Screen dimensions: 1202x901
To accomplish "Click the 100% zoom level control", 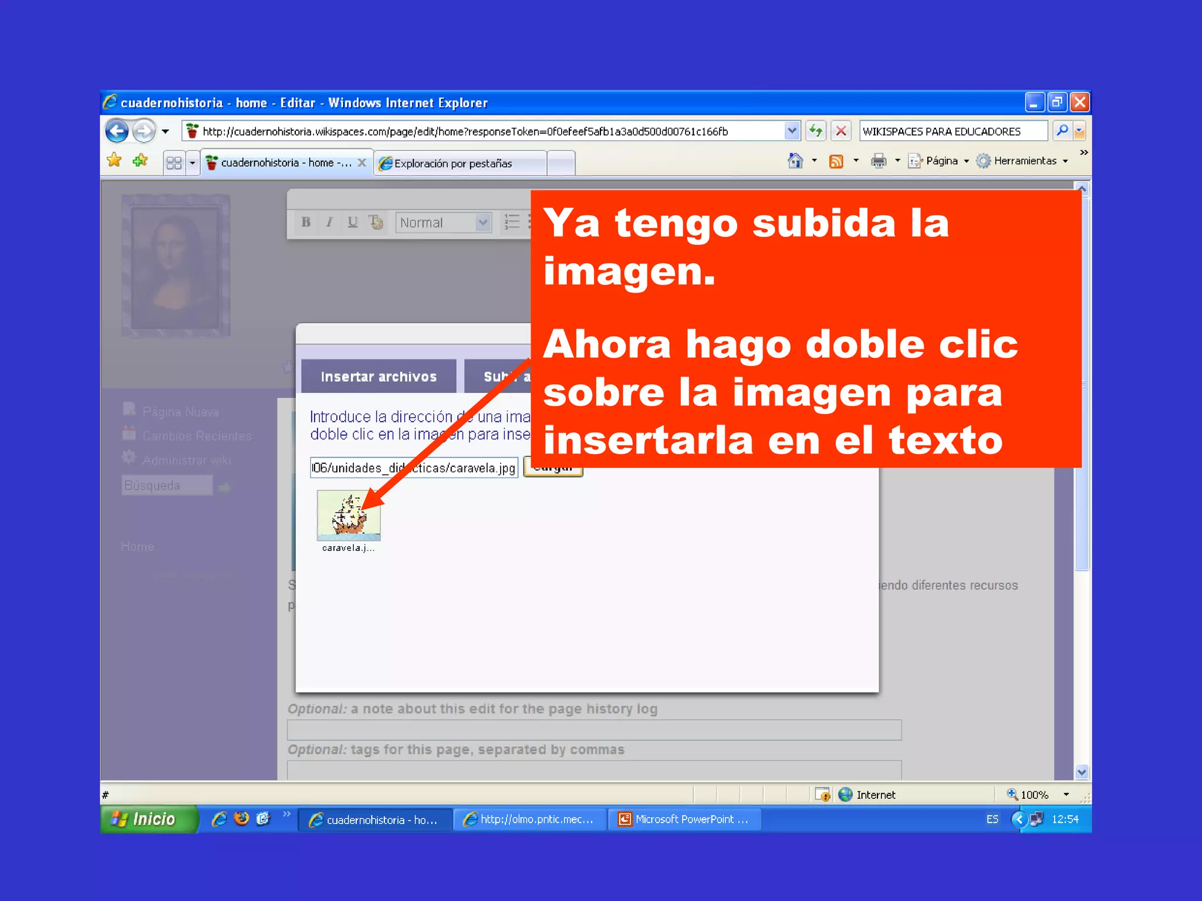I will click(x=1027, y=795).
